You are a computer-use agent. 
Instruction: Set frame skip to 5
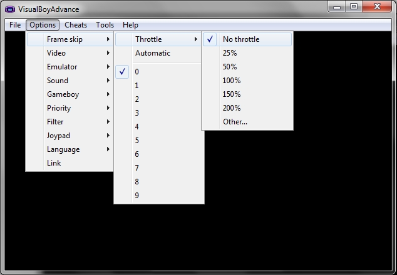click(137, 141)
